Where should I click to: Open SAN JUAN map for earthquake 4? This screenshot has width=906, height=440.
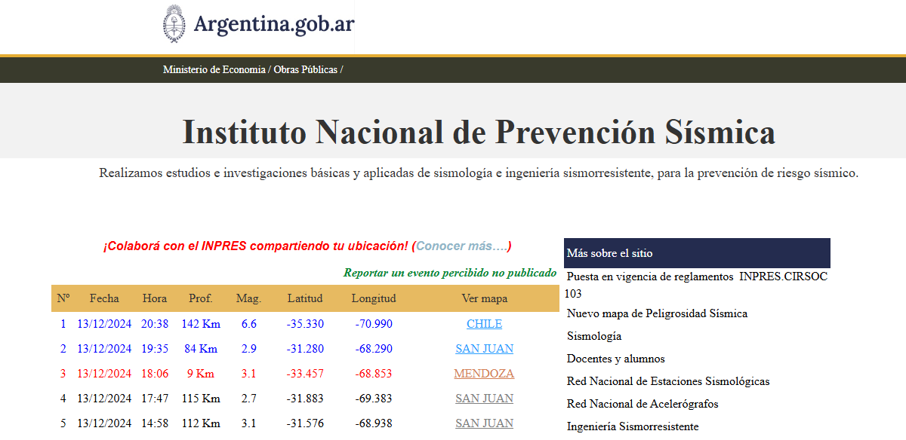point(484,399)
